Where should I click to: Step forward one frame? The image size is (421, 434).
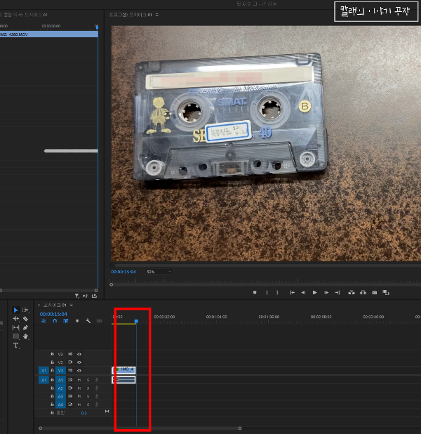[x=326, y=293]
